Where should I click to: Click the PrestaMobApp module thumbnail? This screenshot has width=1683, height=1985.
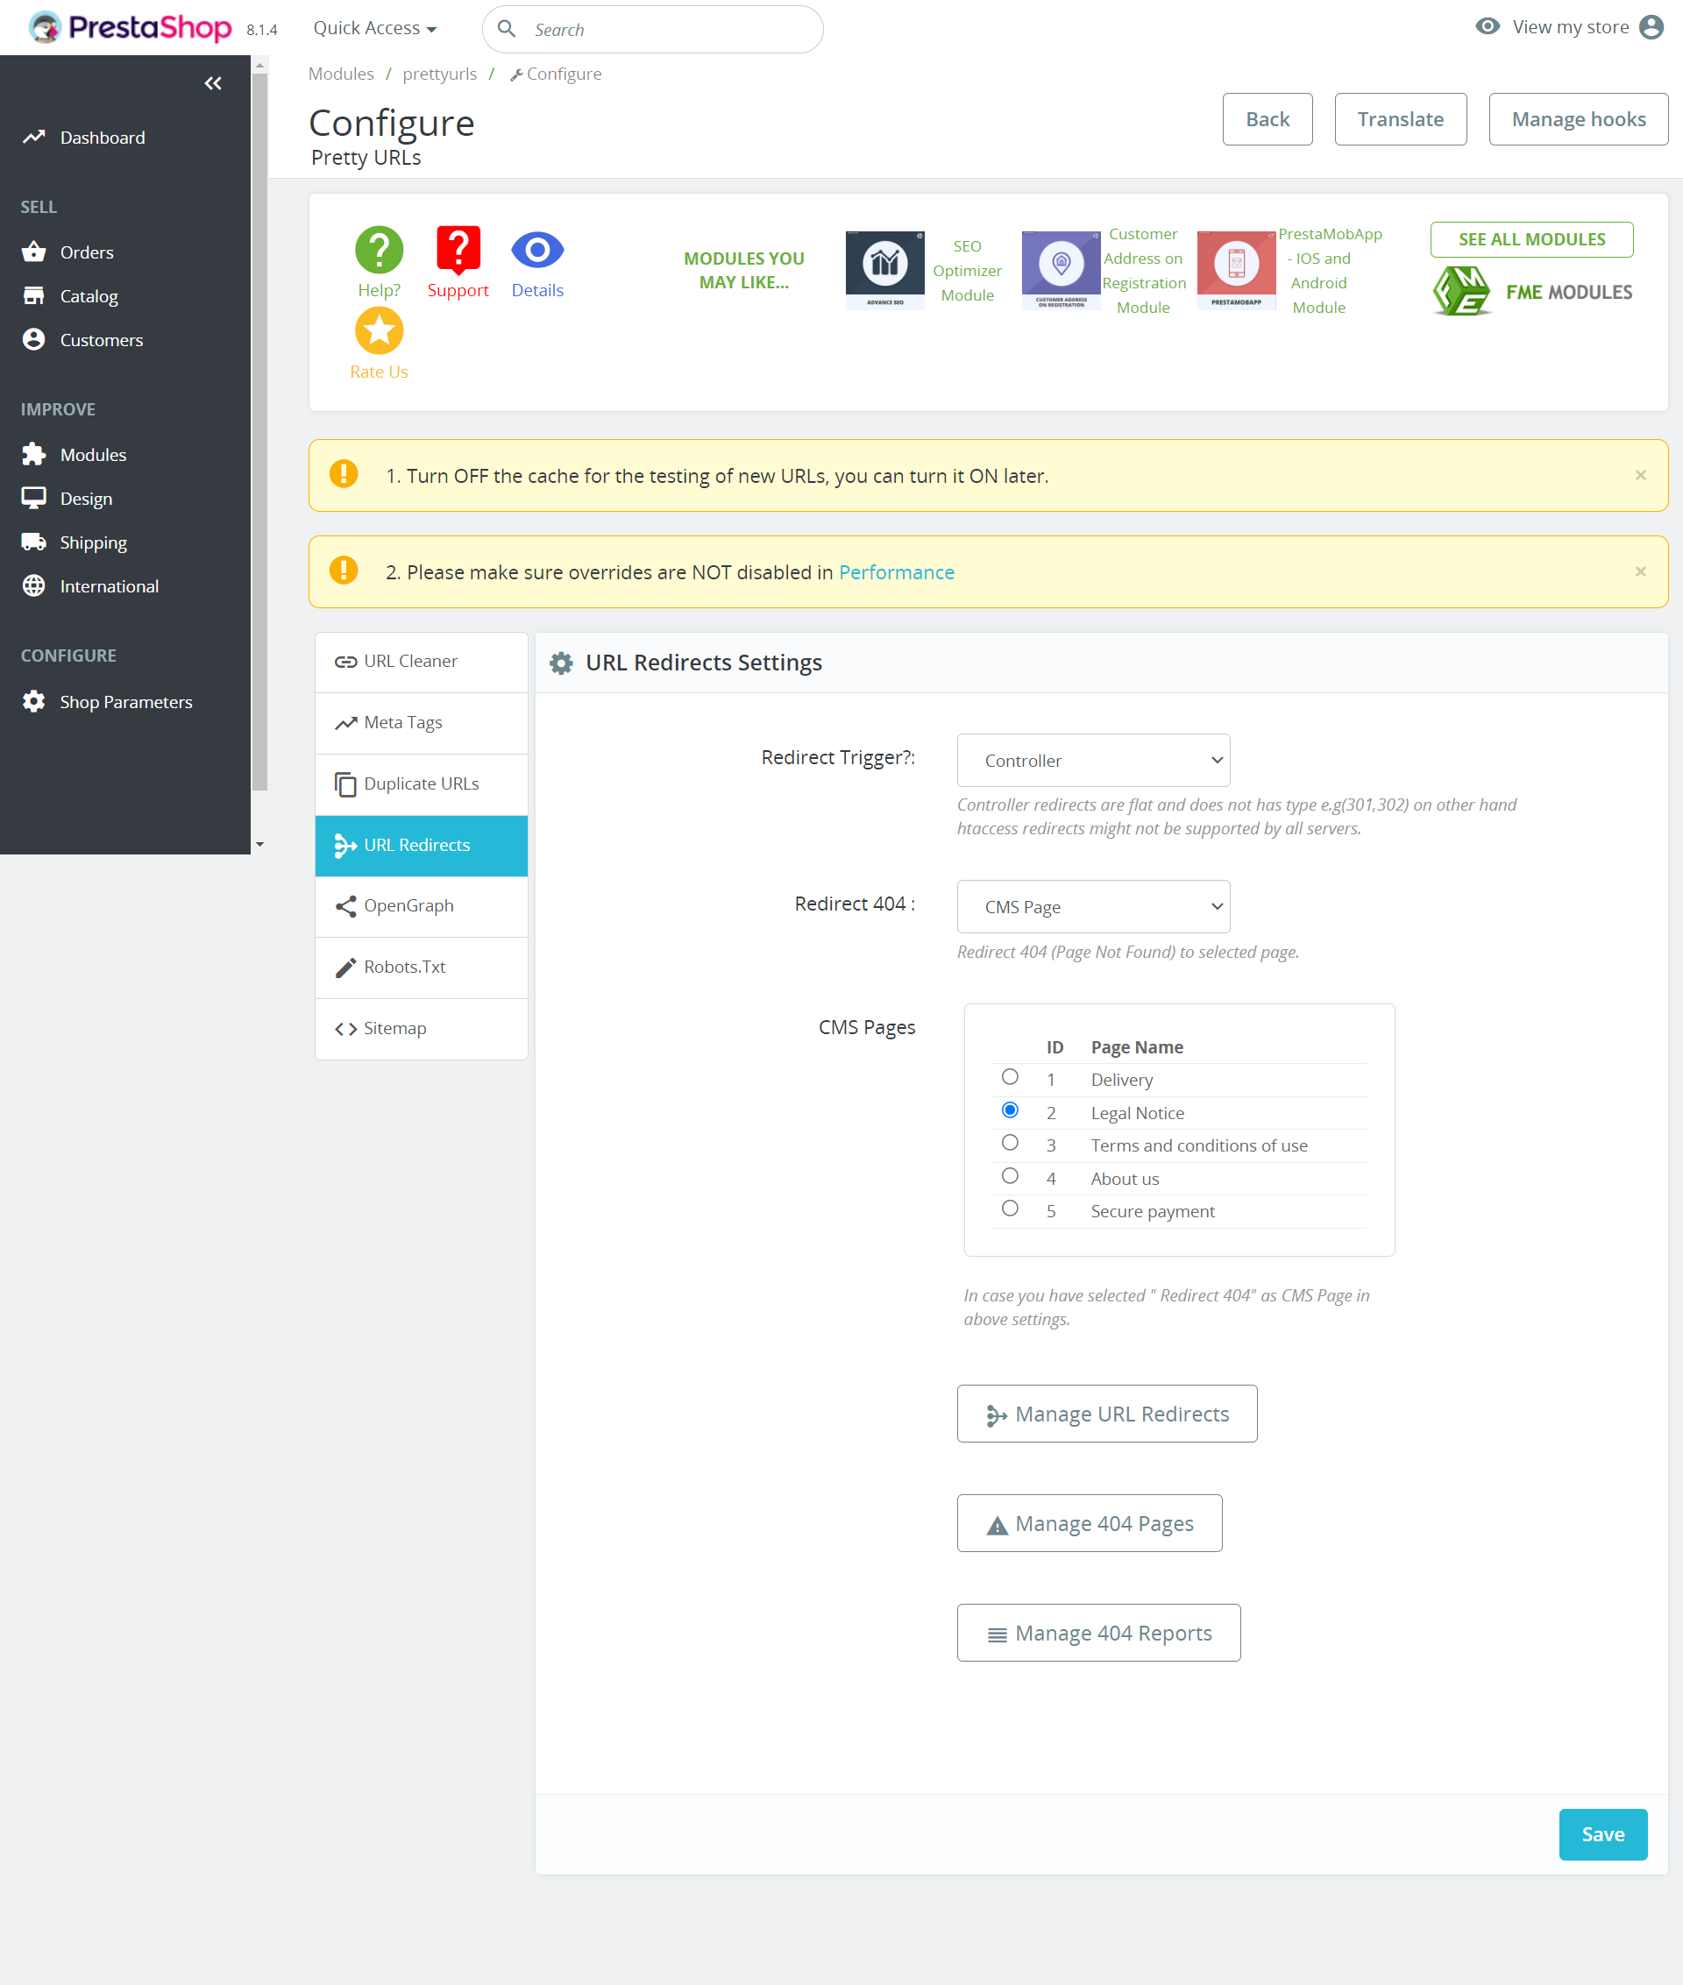(x=1236, y=270)
